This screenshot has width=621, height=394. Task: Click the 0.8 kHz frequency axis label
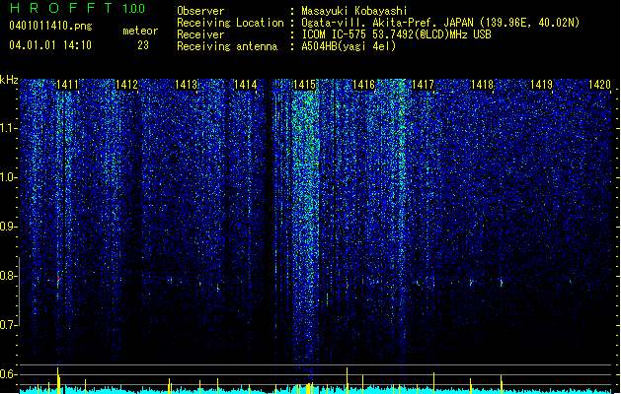point(9,276)
